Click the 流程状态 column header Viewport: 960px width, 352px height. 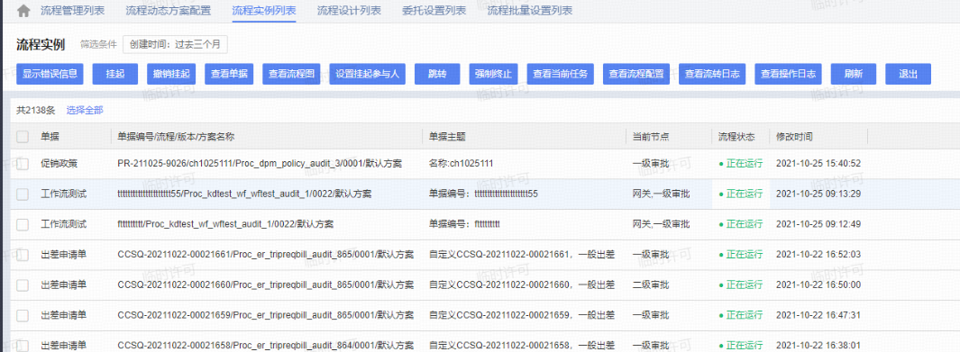pyautogui.click(x=736, y=137)
